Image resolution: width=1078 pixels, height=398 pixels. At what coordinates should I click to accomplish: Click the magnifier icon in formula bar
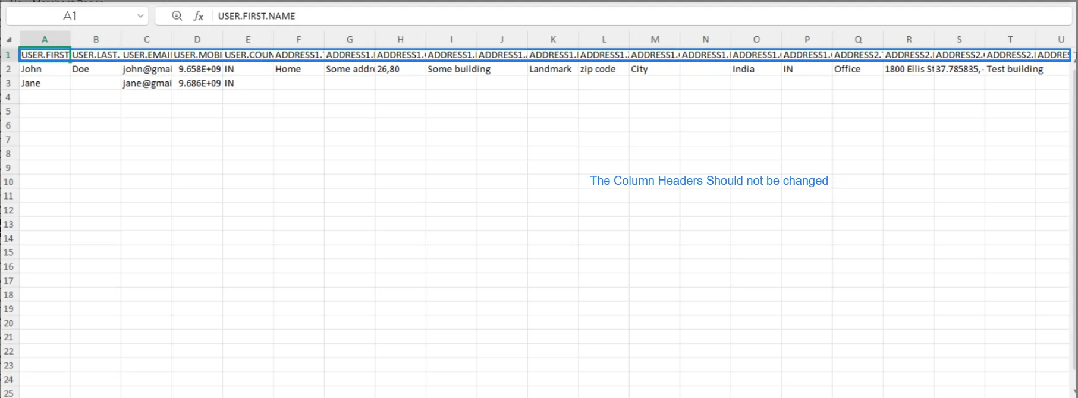point(177,16)
